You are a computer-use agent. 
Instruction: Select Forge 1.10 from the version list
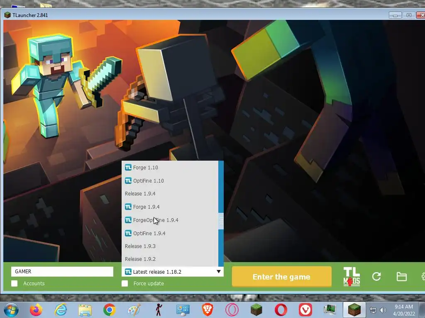pyautogui.click(x=170, y=168)
